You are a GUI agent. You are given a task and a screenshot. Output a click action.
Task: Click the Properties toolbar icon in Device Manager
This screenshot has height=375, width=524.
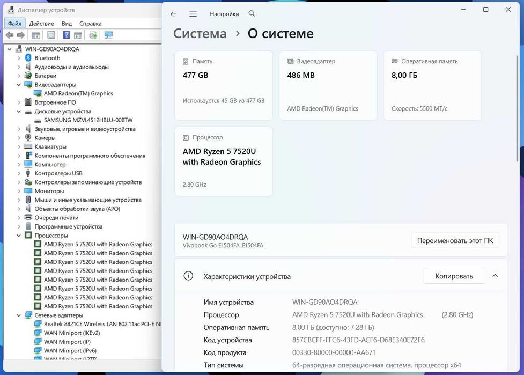(x=51, y=35)
